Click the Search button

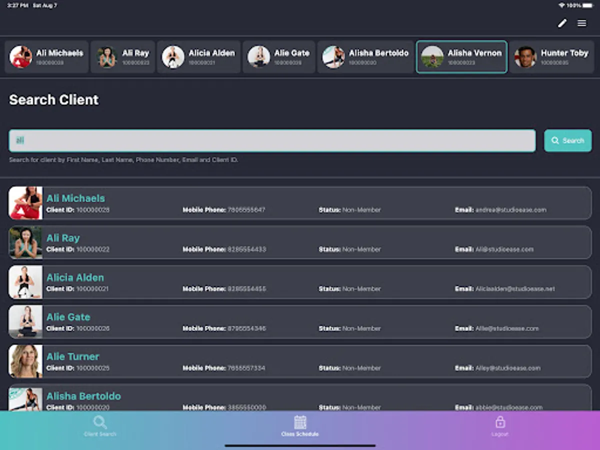[x=567, y=140]
